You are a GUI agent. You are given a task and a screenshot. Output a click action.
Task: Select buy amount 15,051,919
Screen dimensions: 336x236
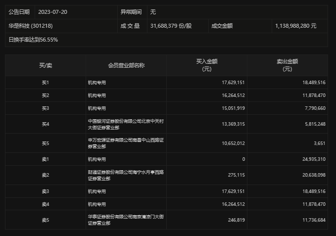233,108
